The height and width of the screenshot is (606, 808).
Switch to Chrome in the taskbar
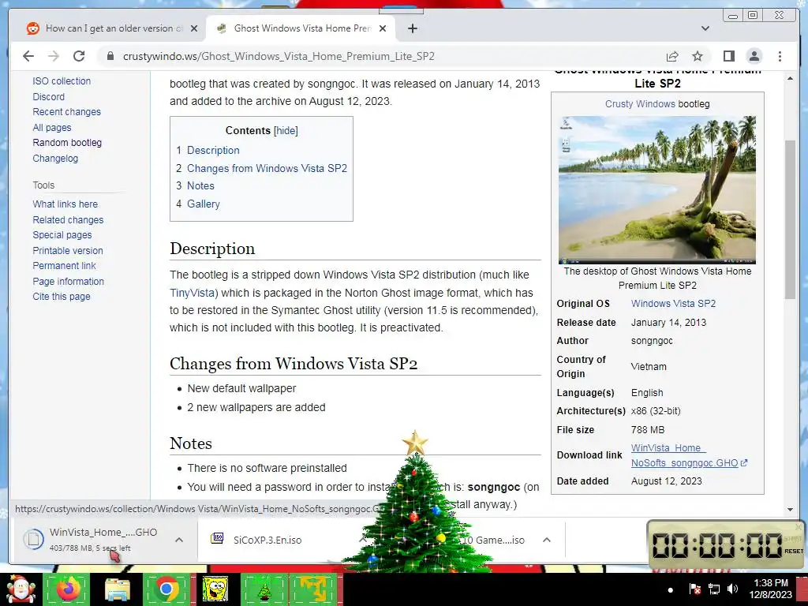point(166,589)
